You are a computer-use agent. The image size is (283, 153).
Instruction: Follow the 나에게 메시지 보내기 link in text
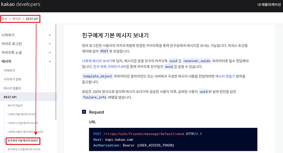coord(97,61)
